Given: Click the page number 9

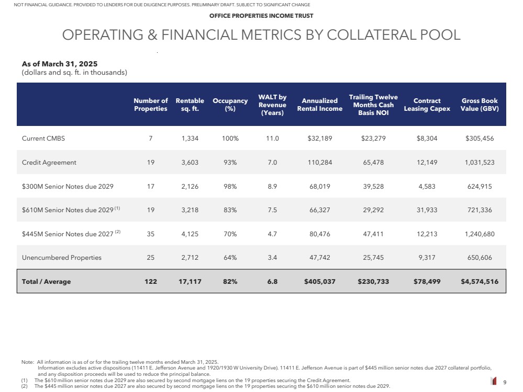Looking at the screenshot, I should coord(505,382).
